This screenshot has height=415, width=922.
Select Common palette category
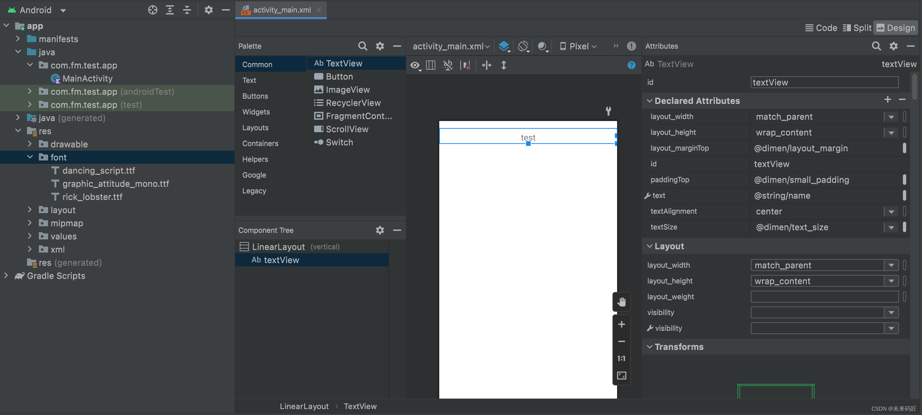271,64
